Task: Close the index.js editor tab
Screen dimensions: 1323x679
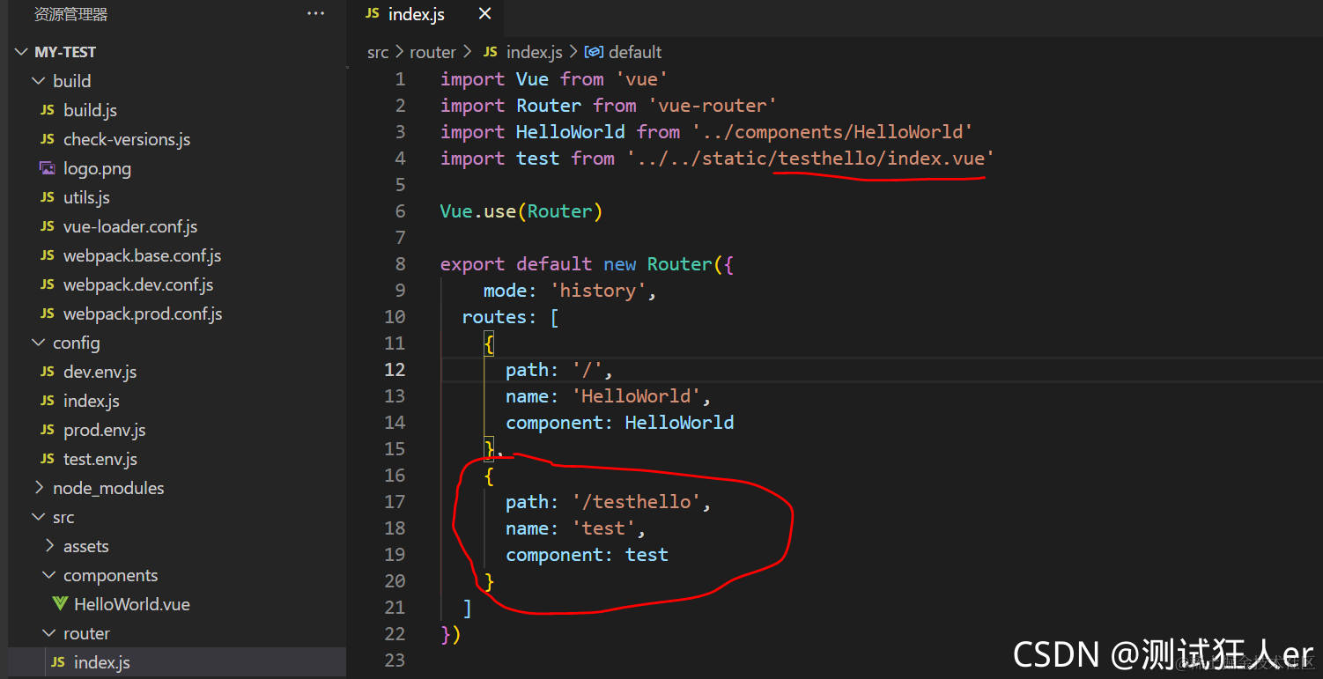Action: [x=484, y=14]
